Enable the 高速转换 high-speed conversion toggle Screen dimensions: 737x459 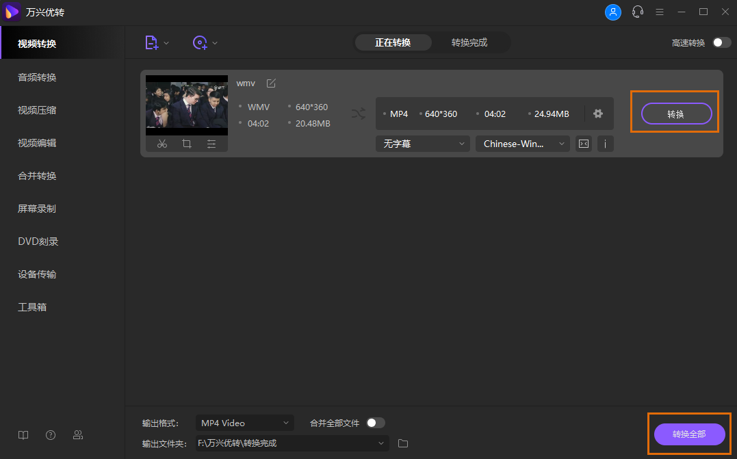721,42
